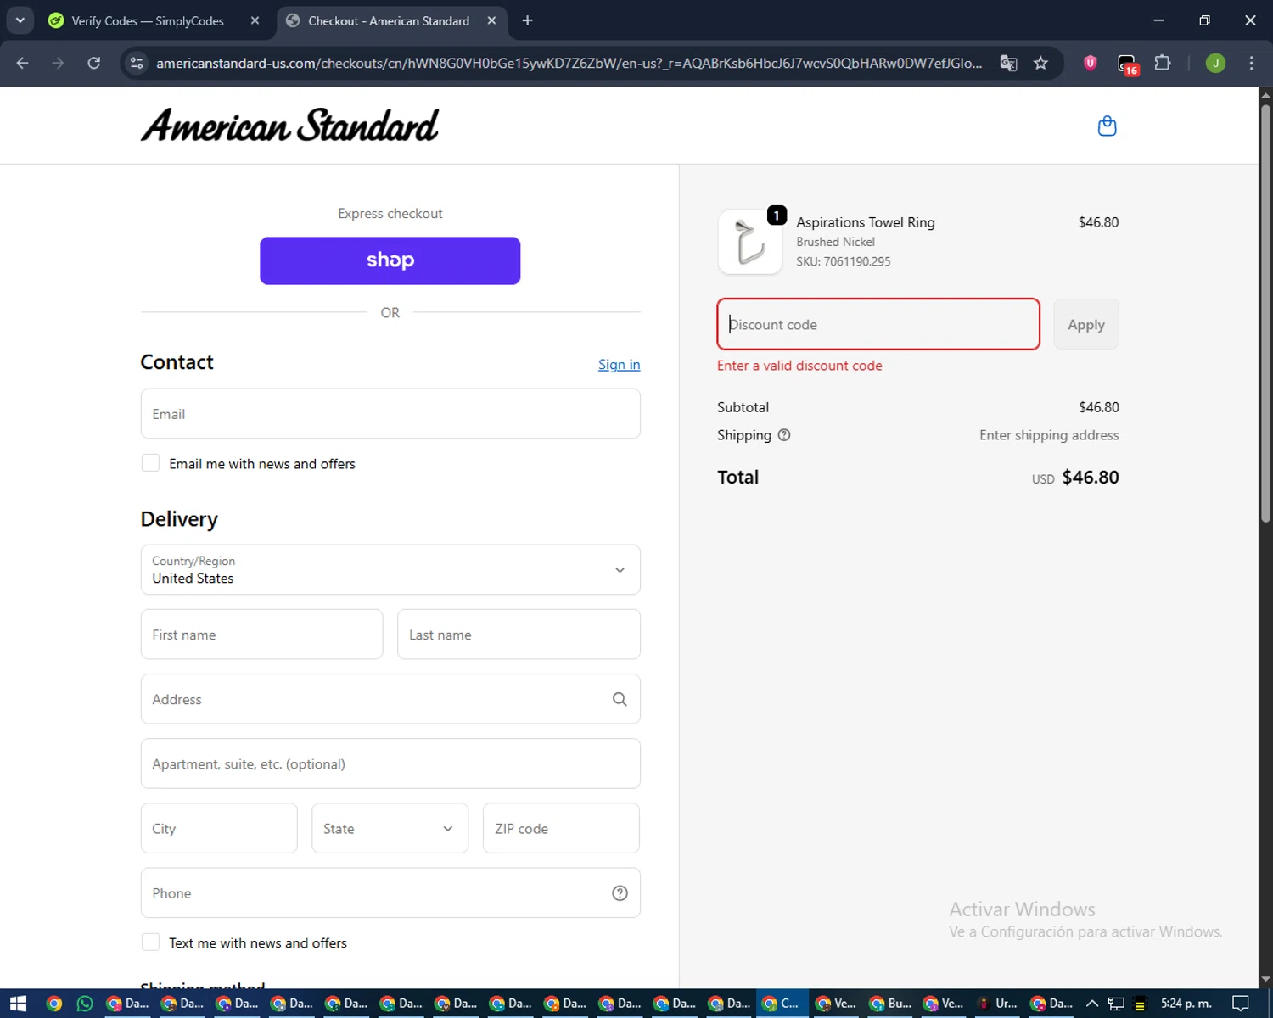Open the shopping bag cart icon
The image size is (1273, 1018).
[1107, 126]
